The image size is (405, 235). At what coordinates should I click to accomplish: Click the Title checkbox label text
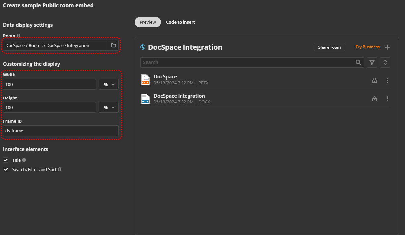[x=17, y=160]
